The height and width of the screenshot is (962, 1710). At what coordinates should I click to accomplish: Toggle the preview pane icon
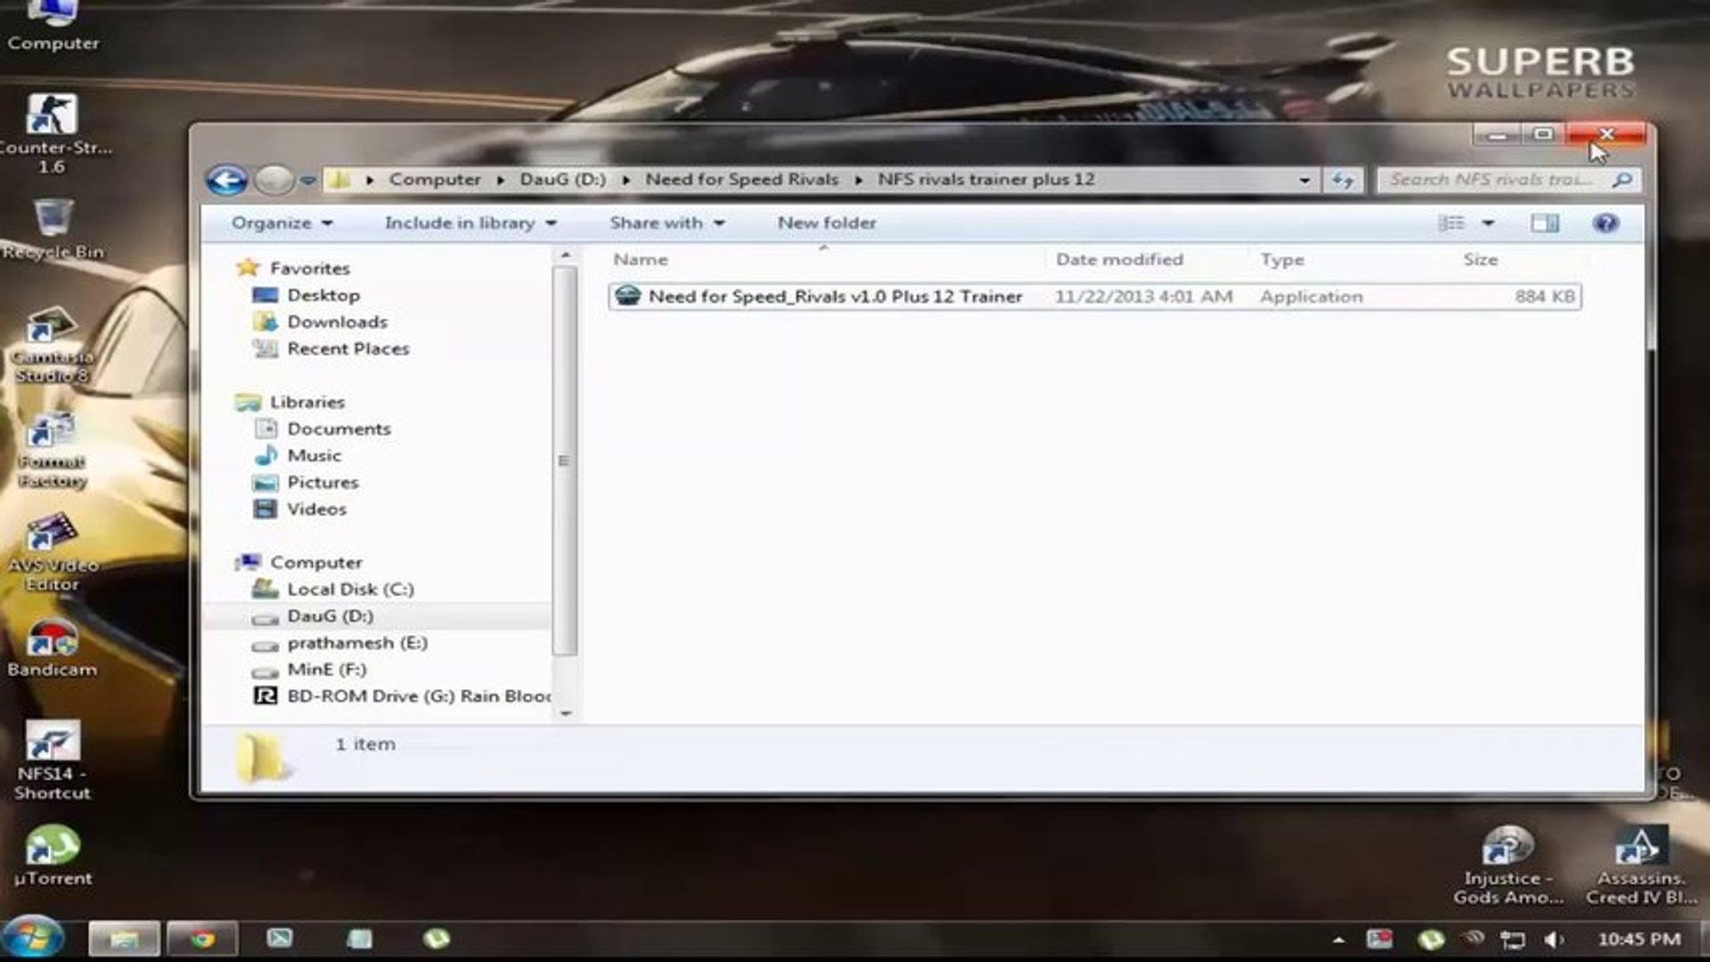[1544, 223]
